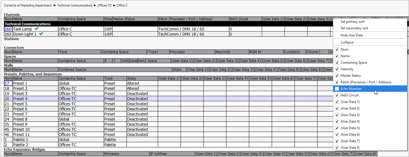Select the Preset 2 name cell

35,88
